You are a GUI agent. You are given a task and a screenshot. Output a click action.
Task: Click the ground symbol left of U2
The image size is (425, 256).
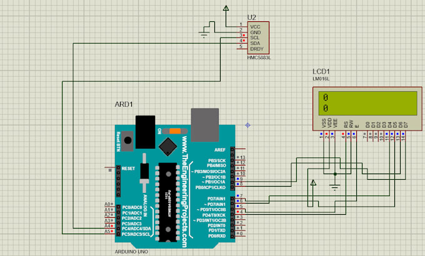(x=204, y=34)
